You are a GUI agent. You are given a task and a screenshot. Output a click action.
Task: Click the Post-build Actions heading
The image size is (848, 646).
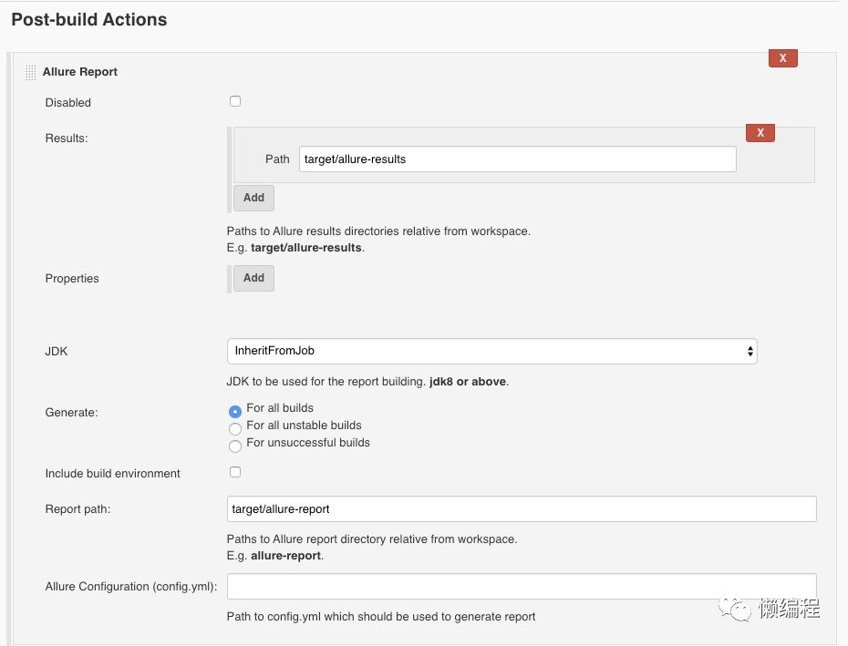coord(89,19)
